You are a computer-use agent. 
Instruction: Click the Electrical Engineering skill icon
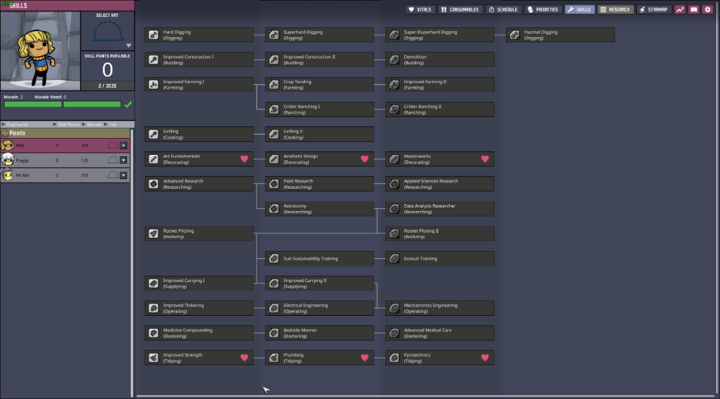(x=274, y=308)
